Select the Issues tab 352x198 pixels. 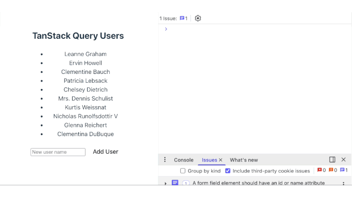209,160
